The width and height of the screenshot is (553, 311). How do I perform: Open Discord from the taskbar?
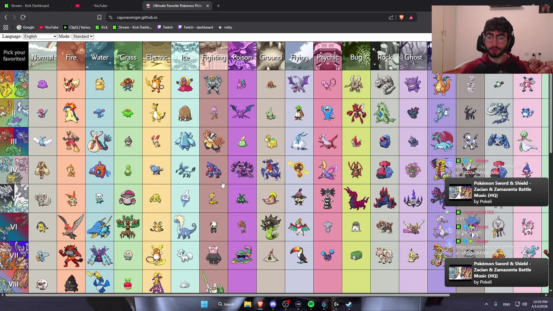[x=273, y=304]
